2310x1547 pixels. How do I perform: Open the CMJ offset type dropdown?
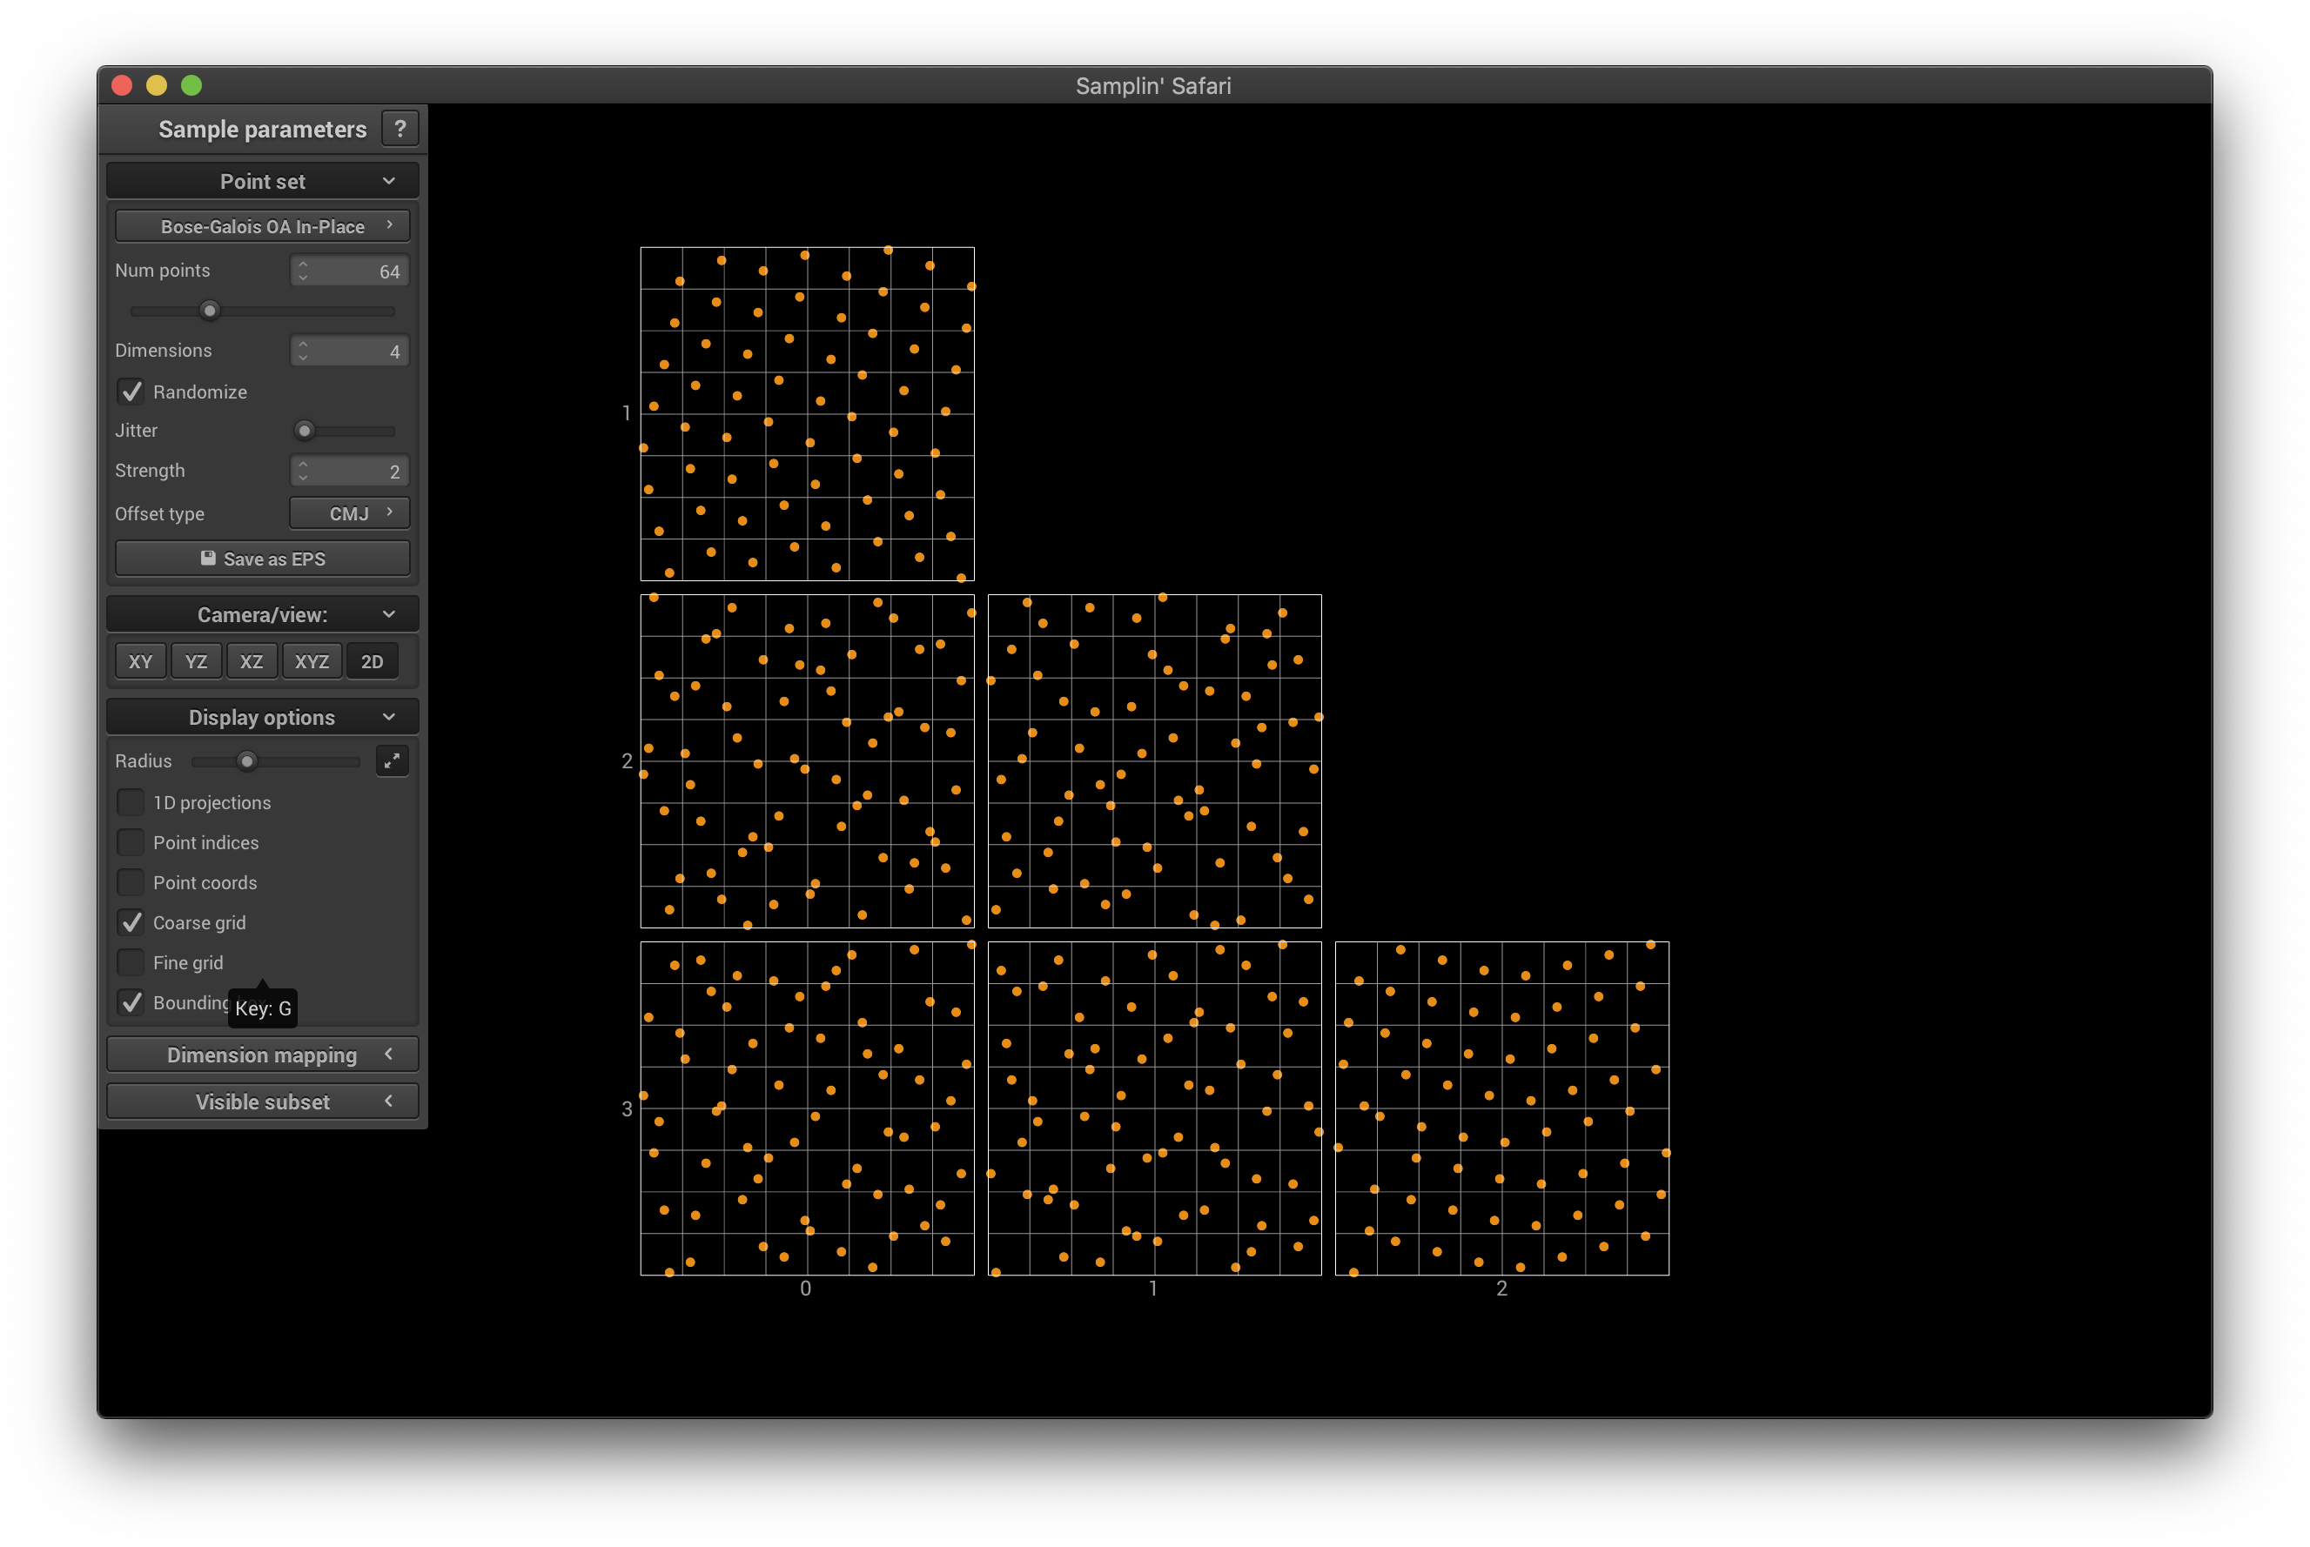click(349, 513)
